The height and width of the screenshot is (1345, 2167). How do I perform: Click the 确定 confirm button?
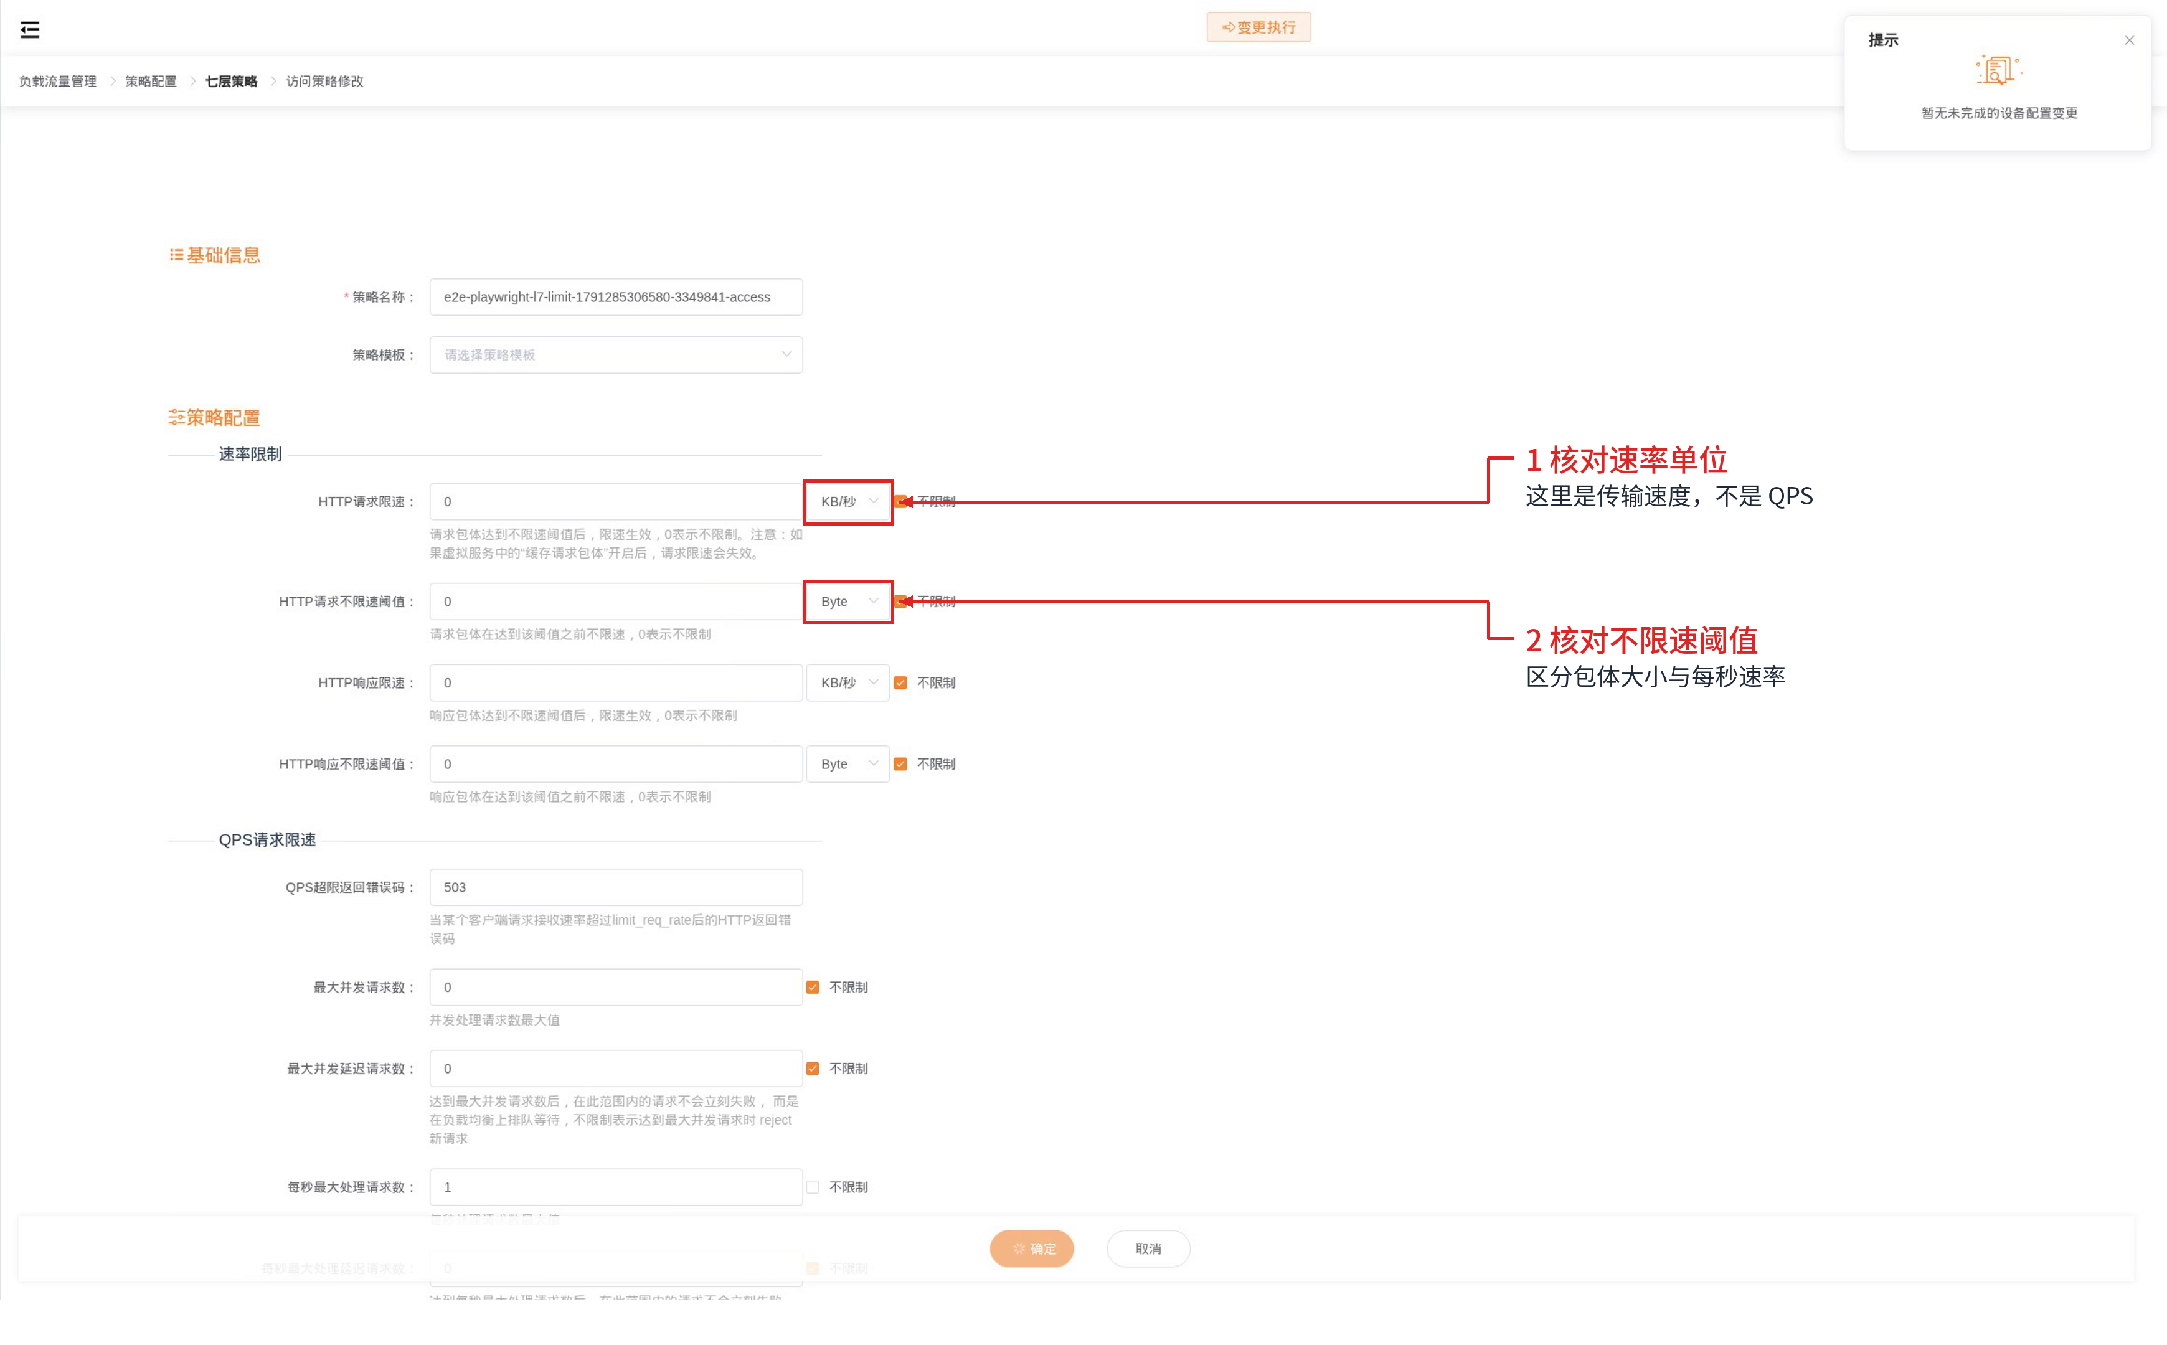coord(1031,1249)
